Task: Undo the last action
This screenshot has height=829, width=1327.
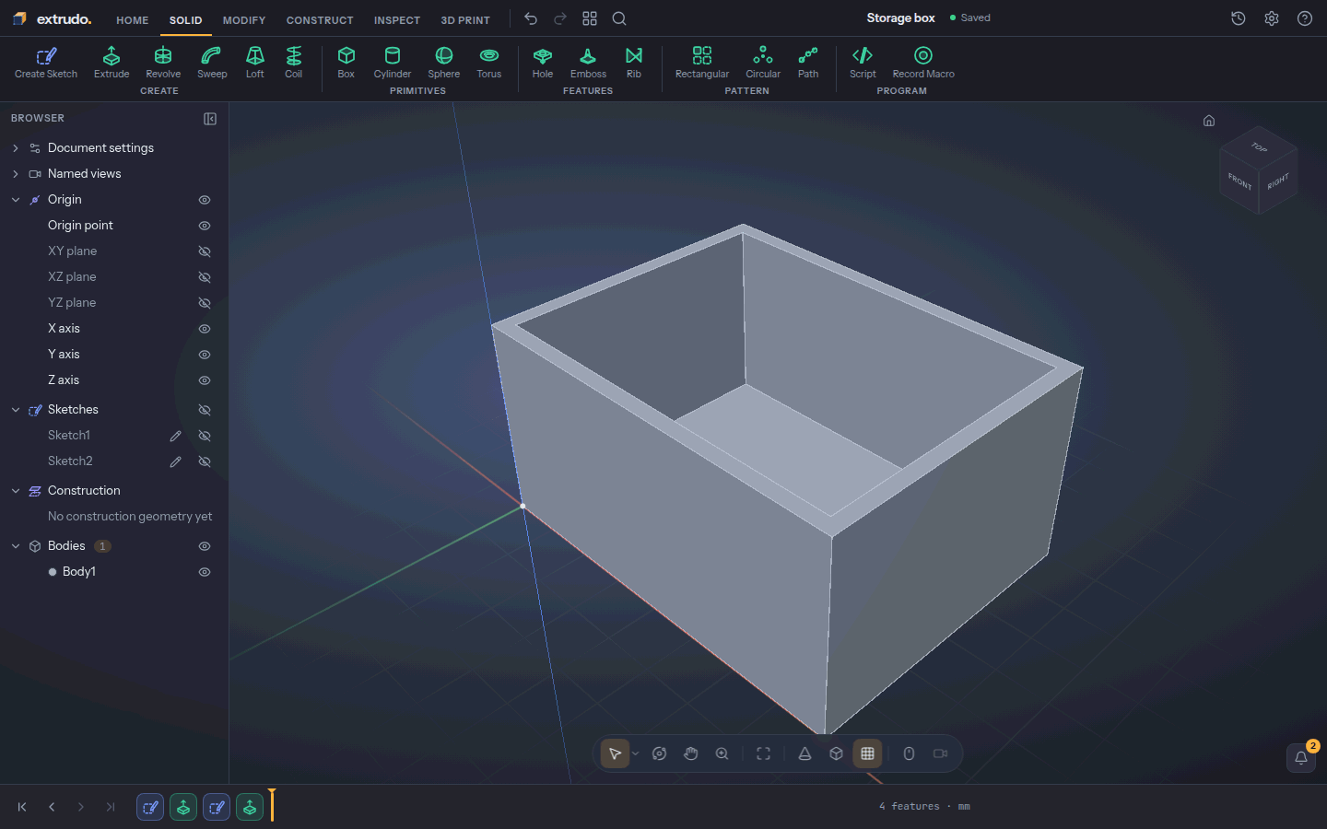Action: click(x=531, y=18)
